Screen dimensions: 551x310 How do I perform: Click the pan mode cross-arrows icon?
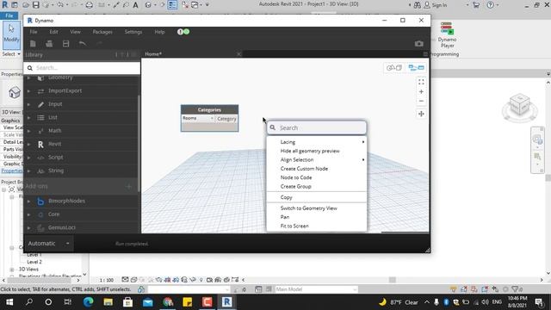(421, 114)
